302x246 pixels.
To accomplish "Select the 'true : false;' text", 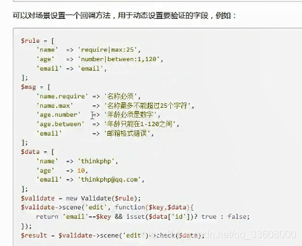I will tap(226, 217).
